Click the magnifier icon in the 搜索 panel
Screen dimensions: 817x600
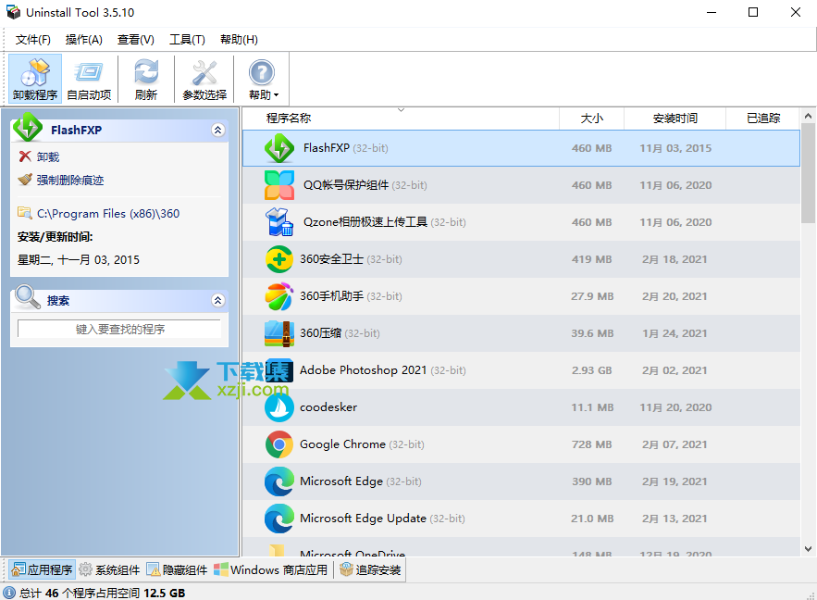click(x=28, y=297)
